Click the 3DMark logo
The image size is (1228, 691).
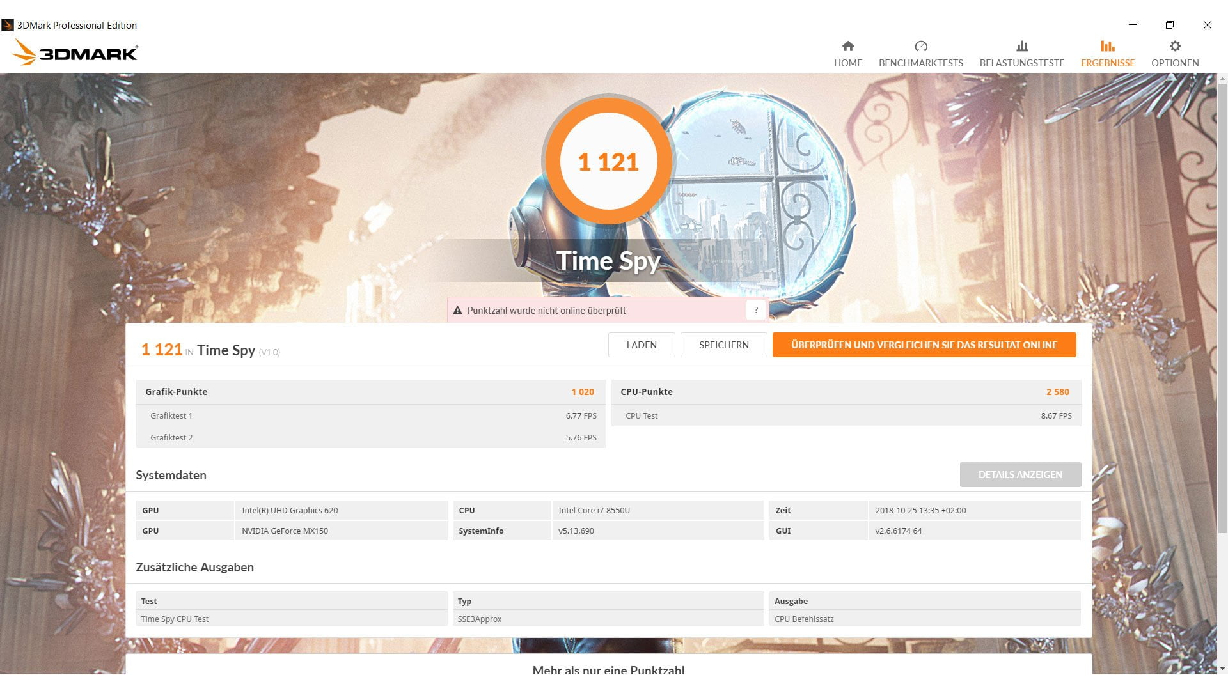pyautogui.click(x=75, y=52)
